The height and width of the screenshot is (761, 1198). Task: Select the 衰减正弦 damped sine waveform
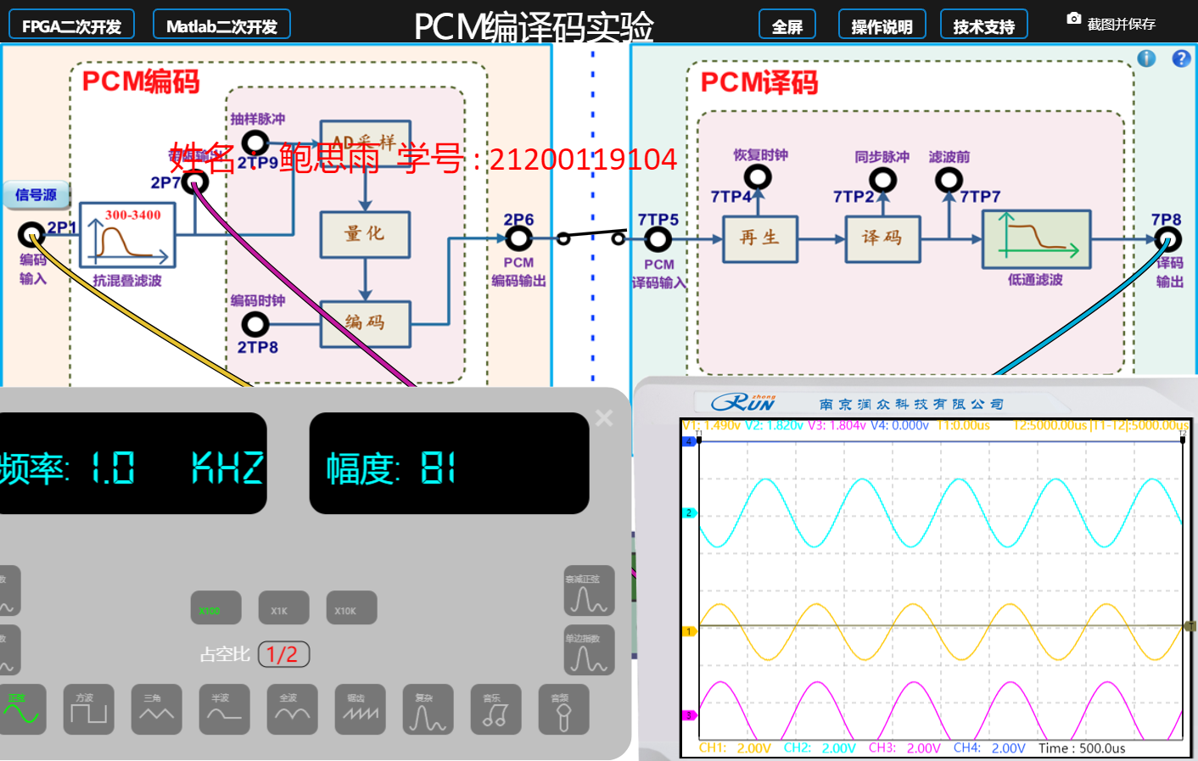[x=589, y=590]
